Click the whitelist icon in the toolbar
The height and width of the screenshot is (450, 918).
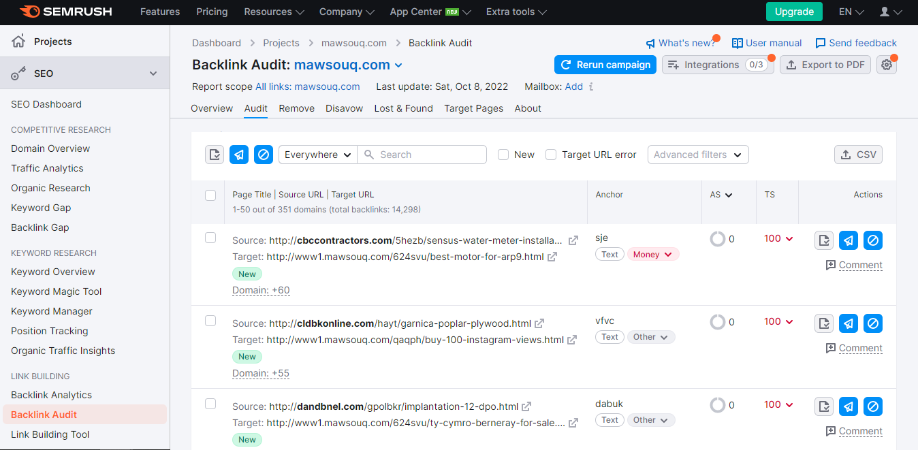pos(215,155)
